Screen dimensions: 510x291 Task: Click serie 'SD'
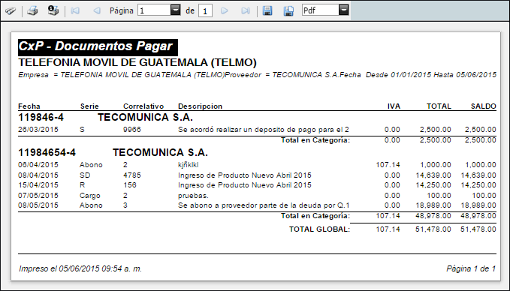[85, 175]
